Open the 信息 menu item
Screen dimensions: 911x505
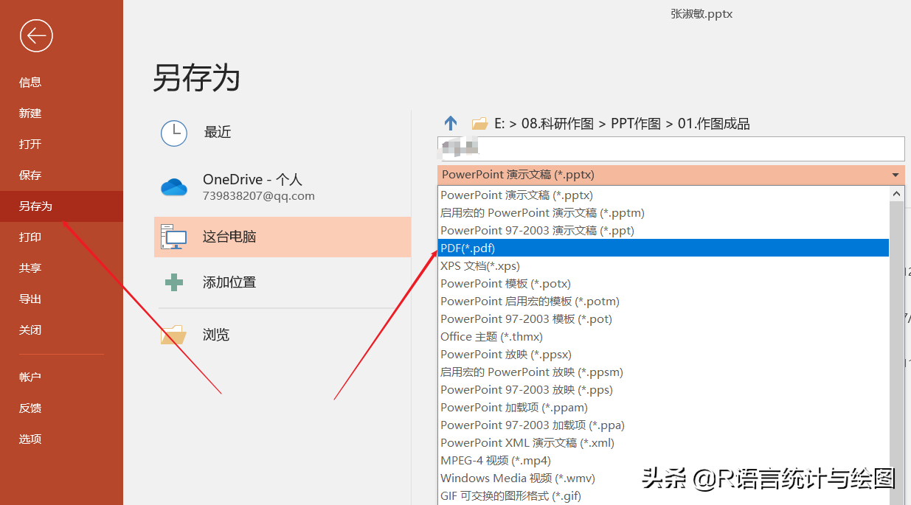point(30,83)
